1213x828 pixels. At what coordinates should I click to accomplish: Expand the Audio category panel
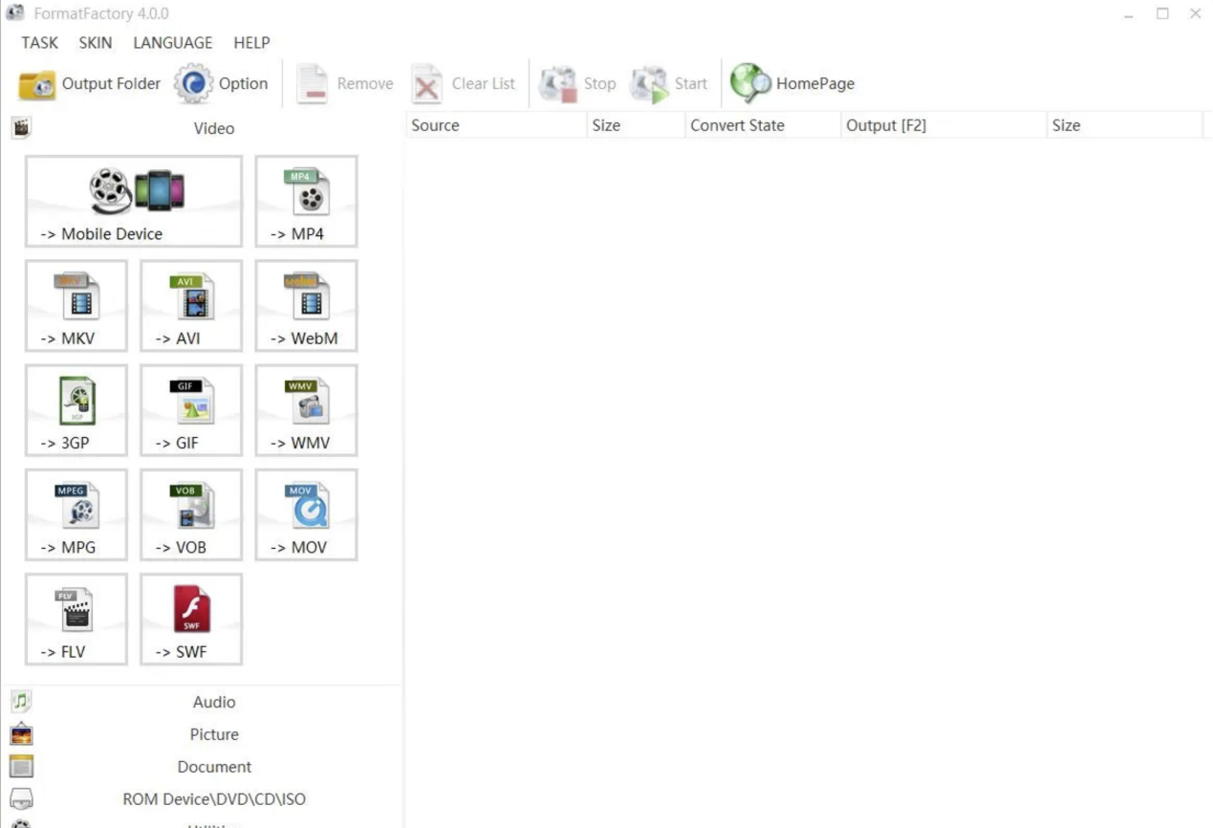tap(213, 702)
